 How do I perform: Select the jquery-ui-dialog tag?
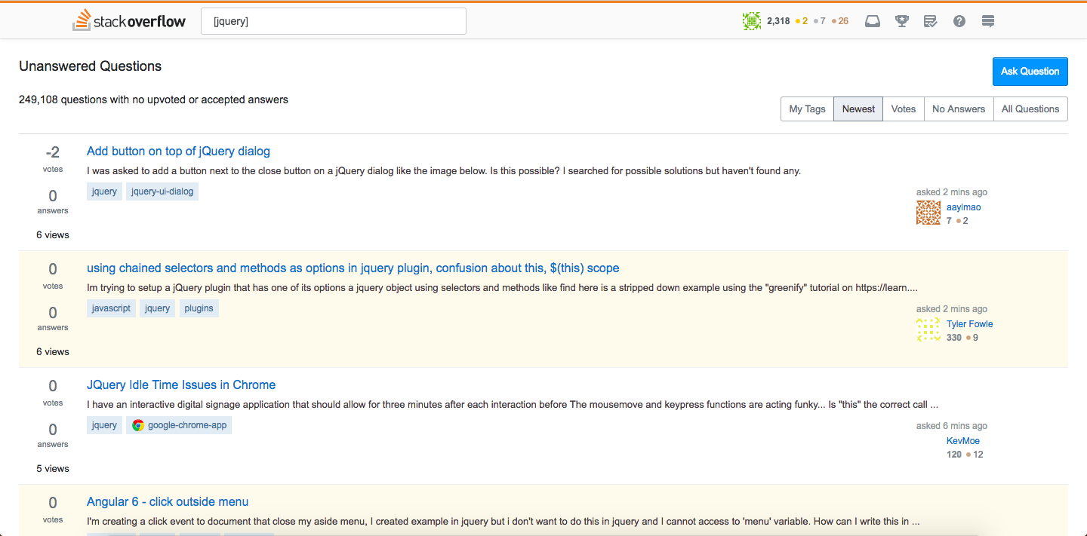point(162,191)
